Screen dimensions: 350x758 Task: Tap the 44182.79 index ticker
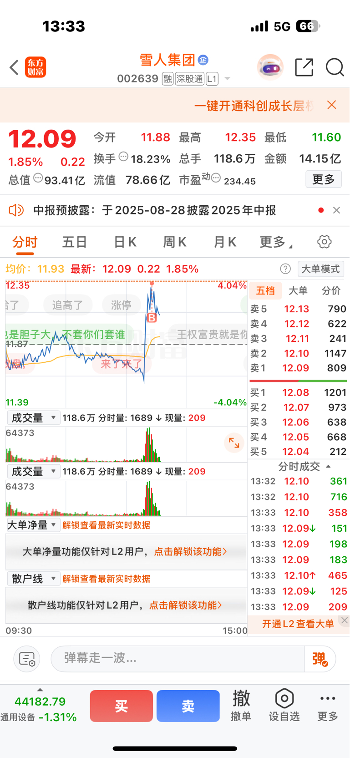40,702
